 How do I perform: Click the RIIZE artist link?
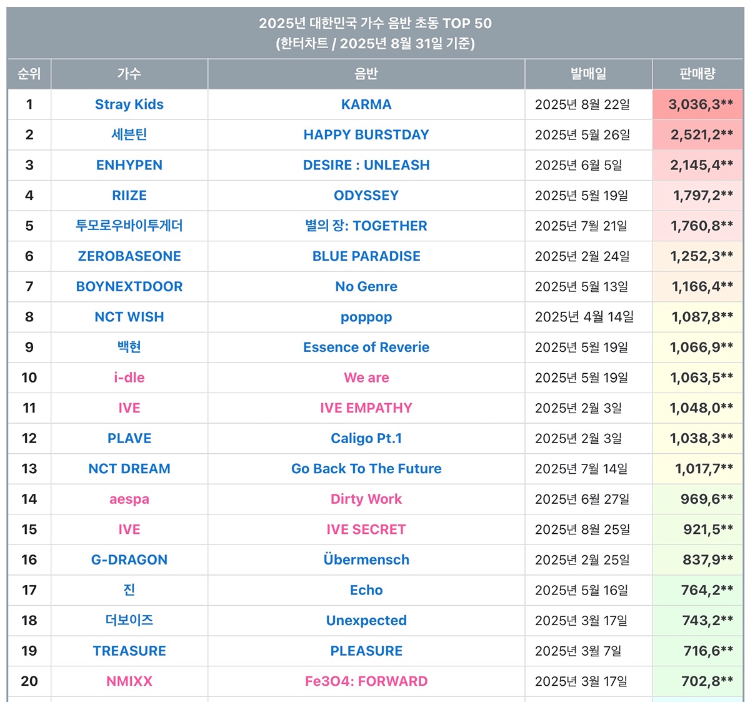129,196
